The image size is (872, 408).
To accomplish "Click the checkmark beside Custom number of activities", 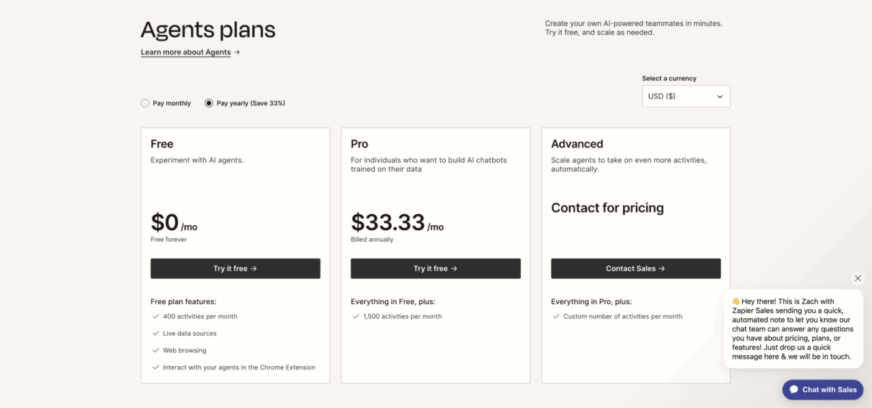I will coord(556,316).
